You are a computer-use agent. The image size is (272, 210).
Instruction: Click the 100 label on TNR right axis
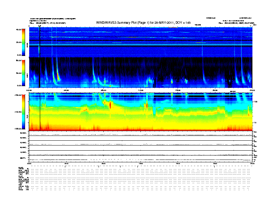(x=256, y=102)
